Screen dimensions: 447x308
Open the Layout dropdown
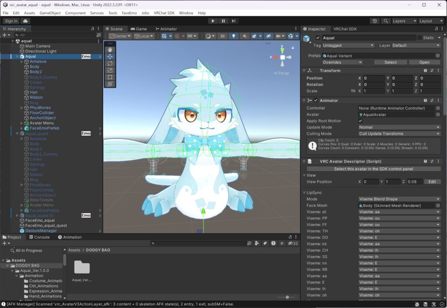coord(430,21)
